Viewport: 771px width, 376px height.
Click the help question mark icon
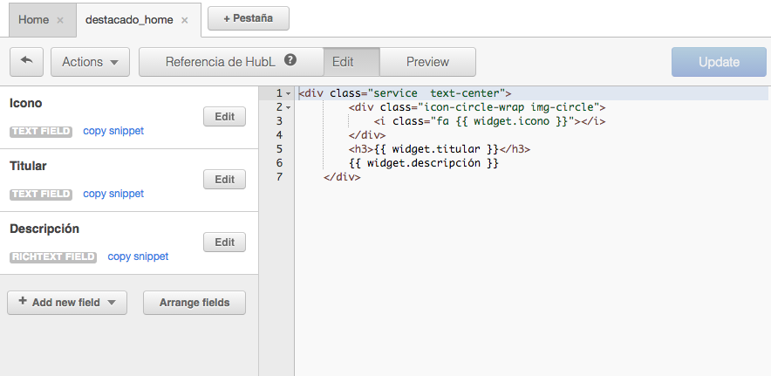pos(290,60)
